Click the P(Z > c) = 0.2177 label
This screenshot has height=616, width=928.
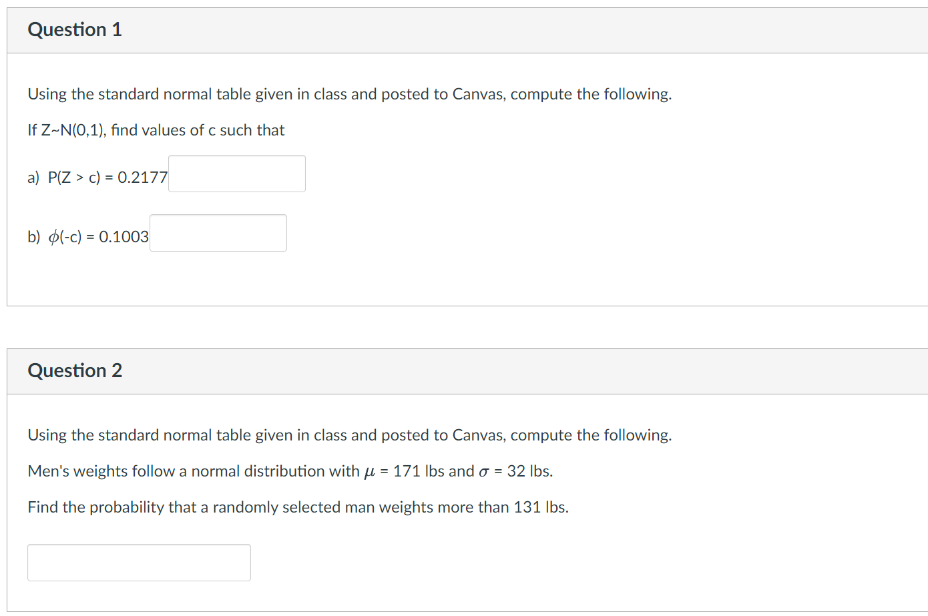(x=107, y=178)
